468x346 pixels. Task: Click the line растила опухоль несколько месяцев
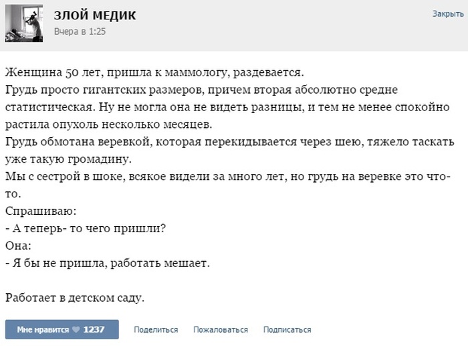point(108,124)
